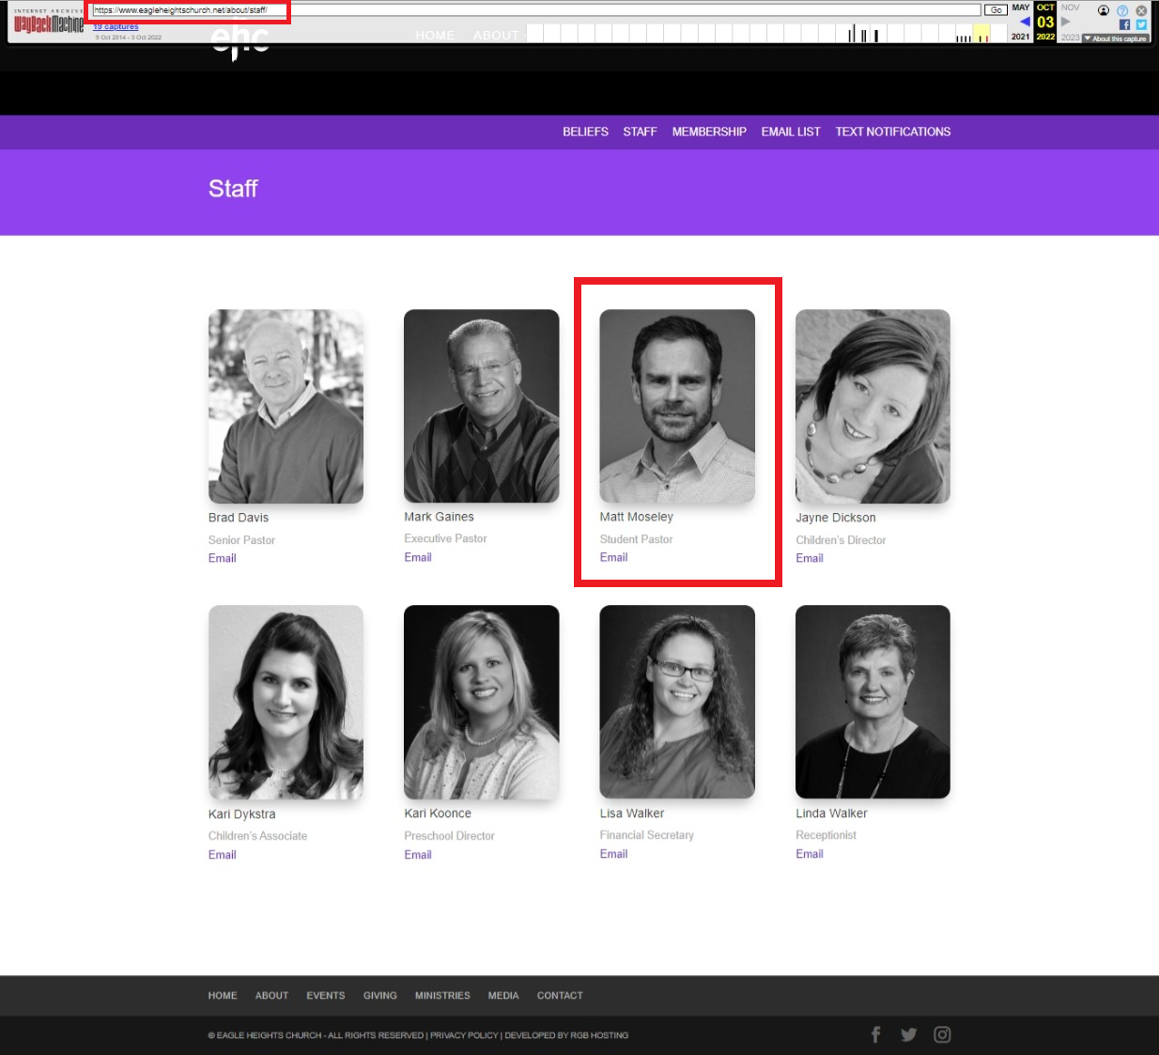1159x1055 pixels.
Task: Open HOME in the footer menu
Action: tap(223, 996)
